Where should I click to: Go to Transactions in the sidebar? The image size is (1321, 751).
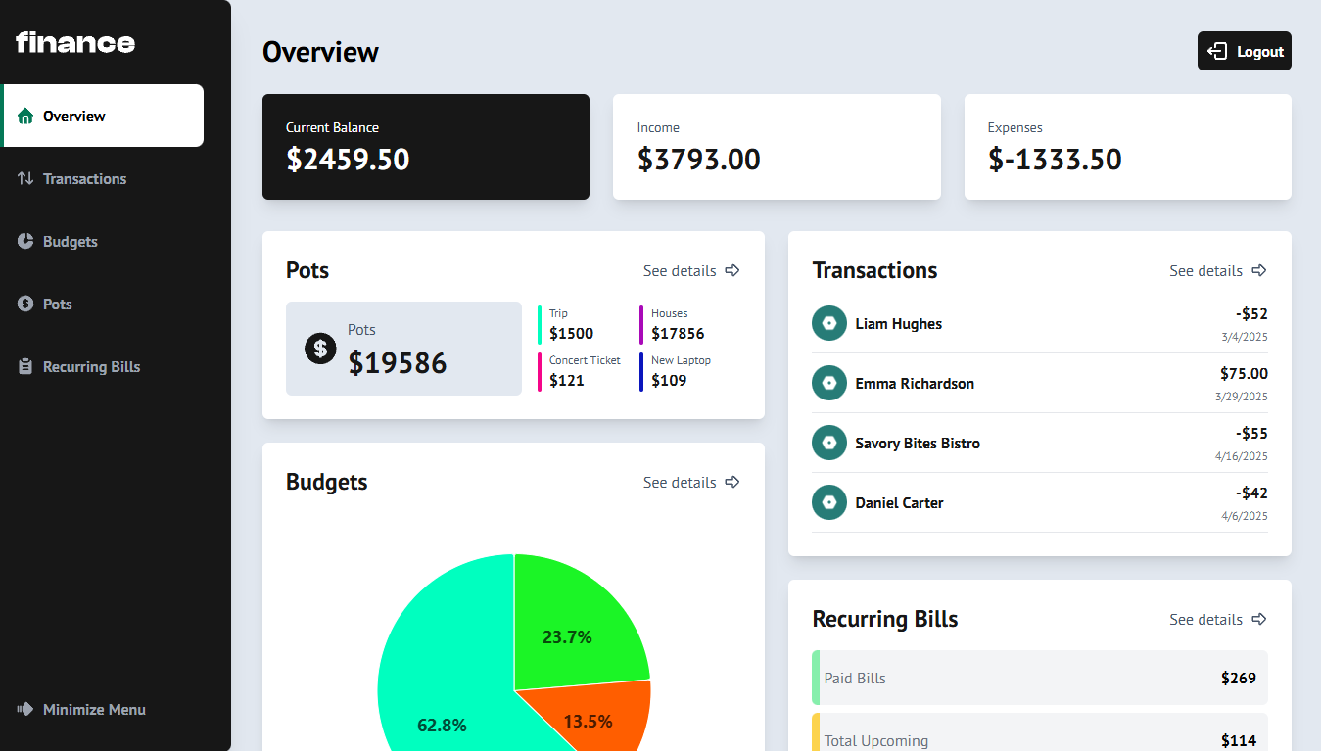103,178
